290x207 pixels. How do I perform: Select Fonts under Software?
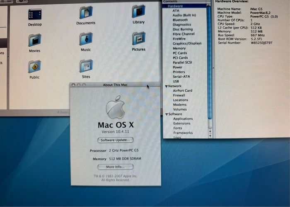[x=178, y=128]
